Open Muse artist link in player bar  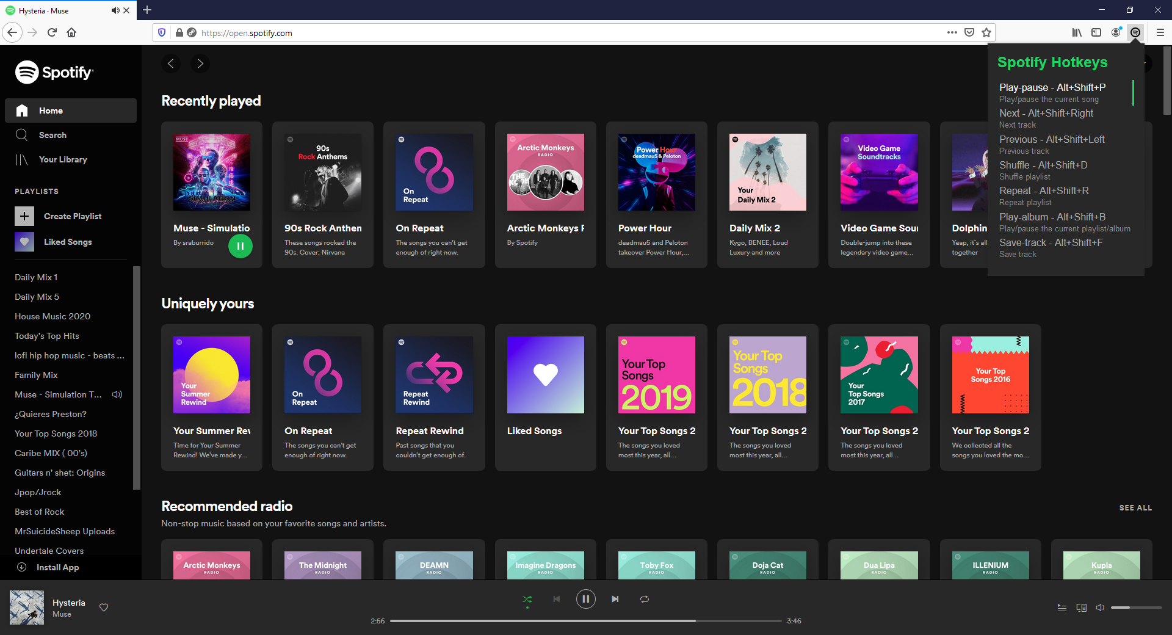[62, 614]
